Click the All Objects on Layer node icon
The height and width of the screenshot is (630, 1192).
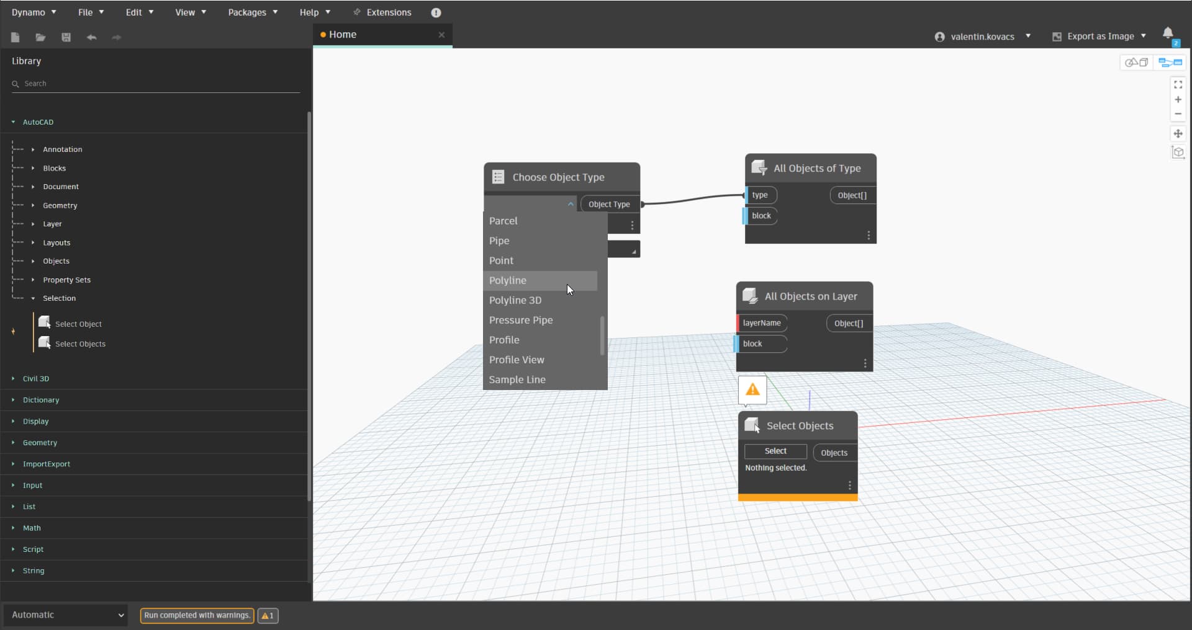point(750,296)
